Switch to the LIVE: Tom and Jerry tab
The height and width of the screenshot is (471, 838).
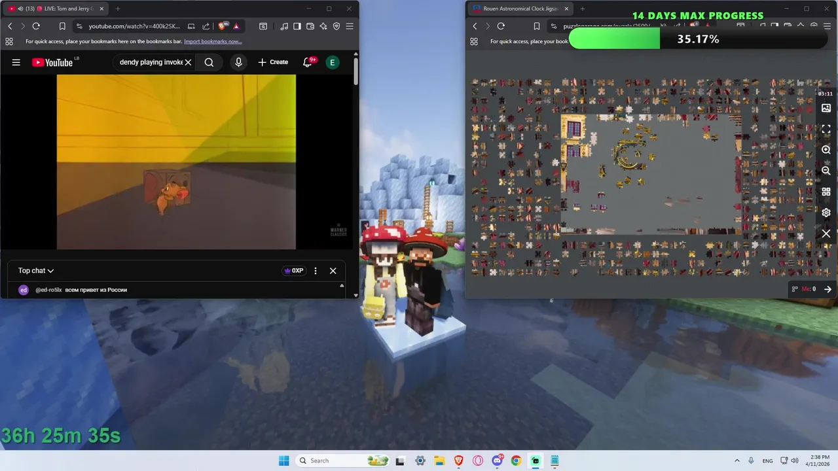pos(56,9)
